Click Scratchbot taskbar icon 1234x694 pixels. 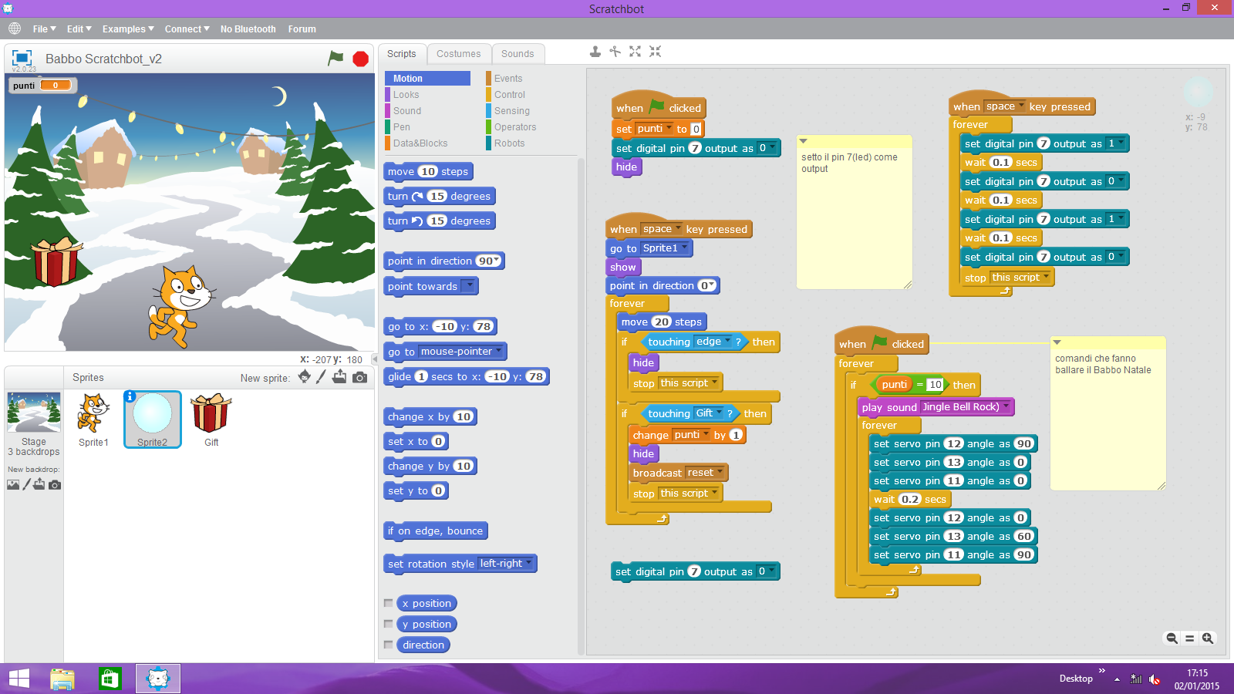(x=158, y=679)
